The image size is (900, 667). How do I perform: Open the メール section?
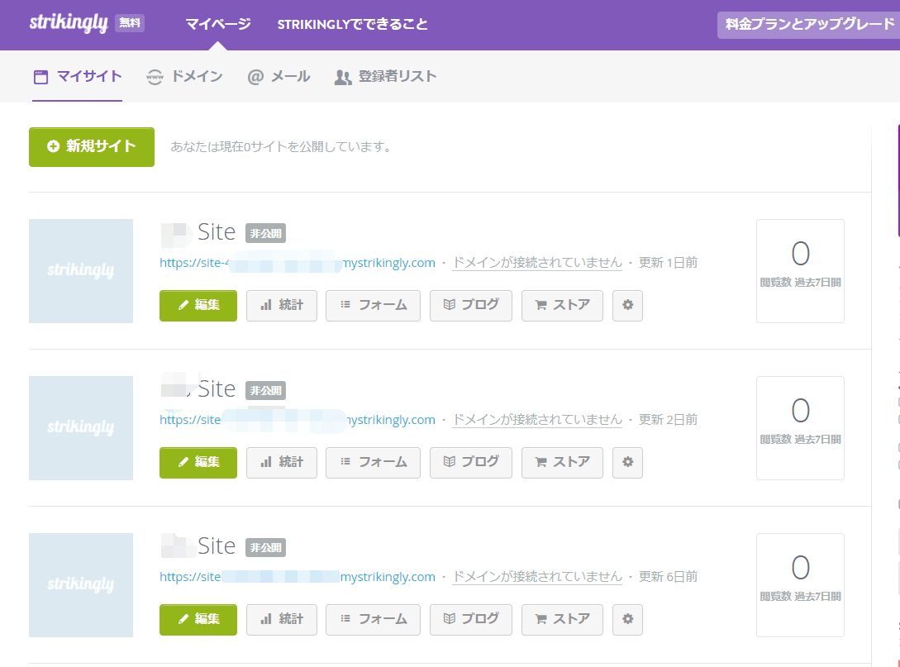[278, 75]
